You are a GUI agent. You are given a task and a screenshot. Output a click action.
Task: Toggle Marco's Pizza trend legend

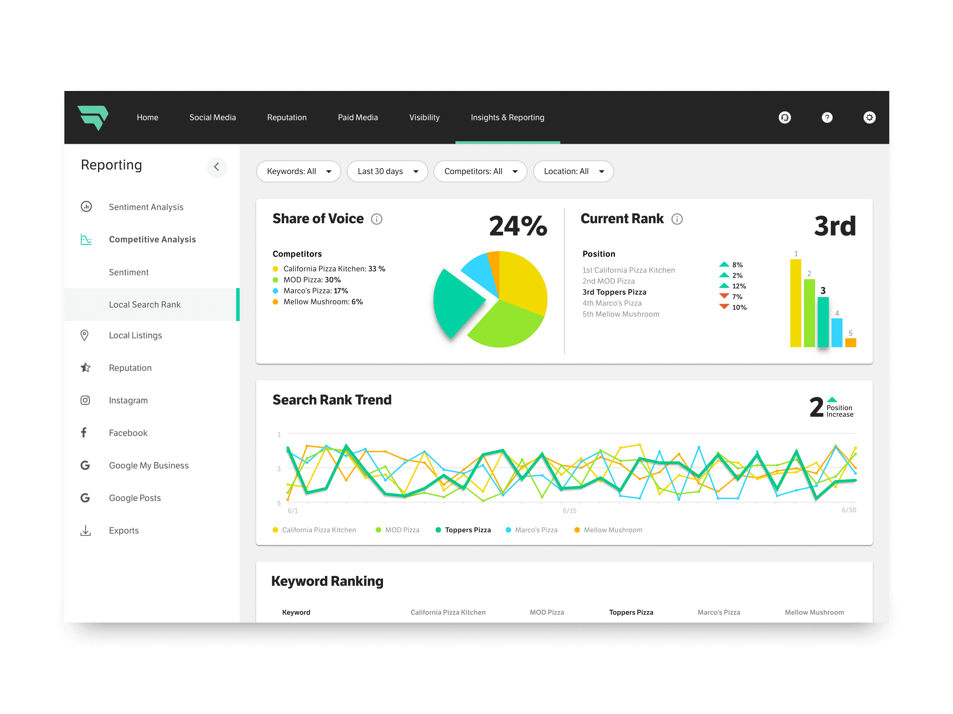point(532,530)
